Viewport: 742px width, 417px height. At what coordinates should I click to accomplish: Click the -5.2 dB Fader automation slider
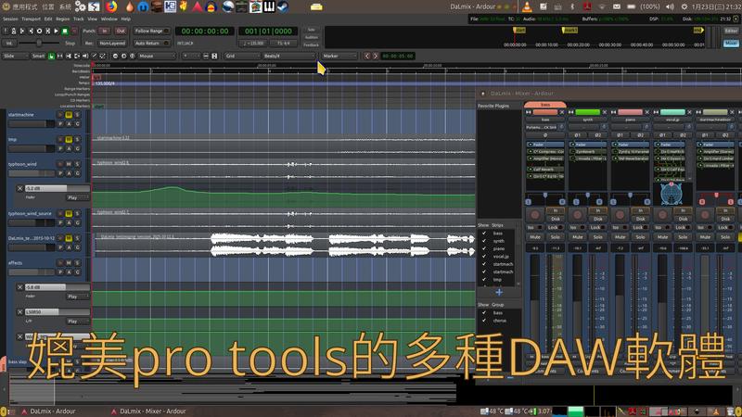[57, 188]
